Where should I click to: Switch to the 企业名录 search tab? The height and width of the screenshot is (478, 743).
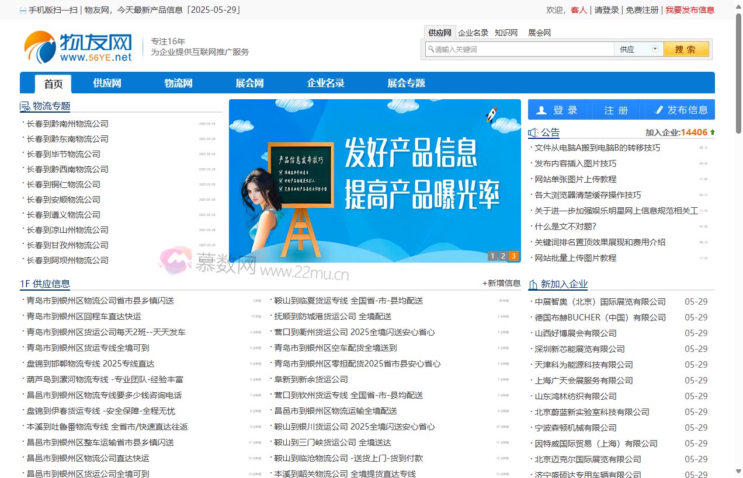click(x=473, y=32)
